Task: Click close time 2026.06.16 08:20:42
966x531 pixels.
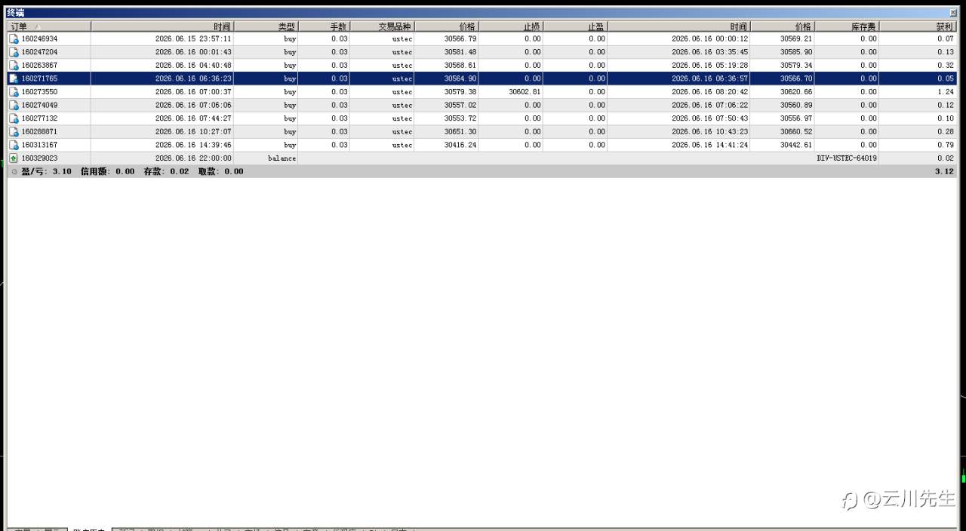Action: 710,92
